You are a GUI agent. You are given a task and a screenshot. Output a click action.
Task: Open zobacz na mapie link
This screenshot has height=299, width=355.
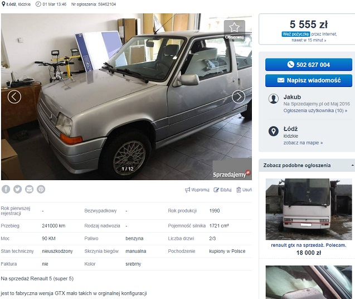[303, 143]
